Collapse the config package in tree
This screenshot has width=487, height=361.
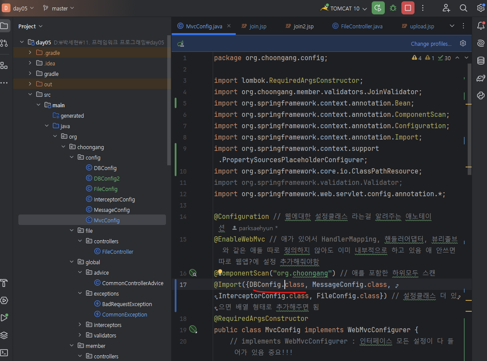point(72,157)
